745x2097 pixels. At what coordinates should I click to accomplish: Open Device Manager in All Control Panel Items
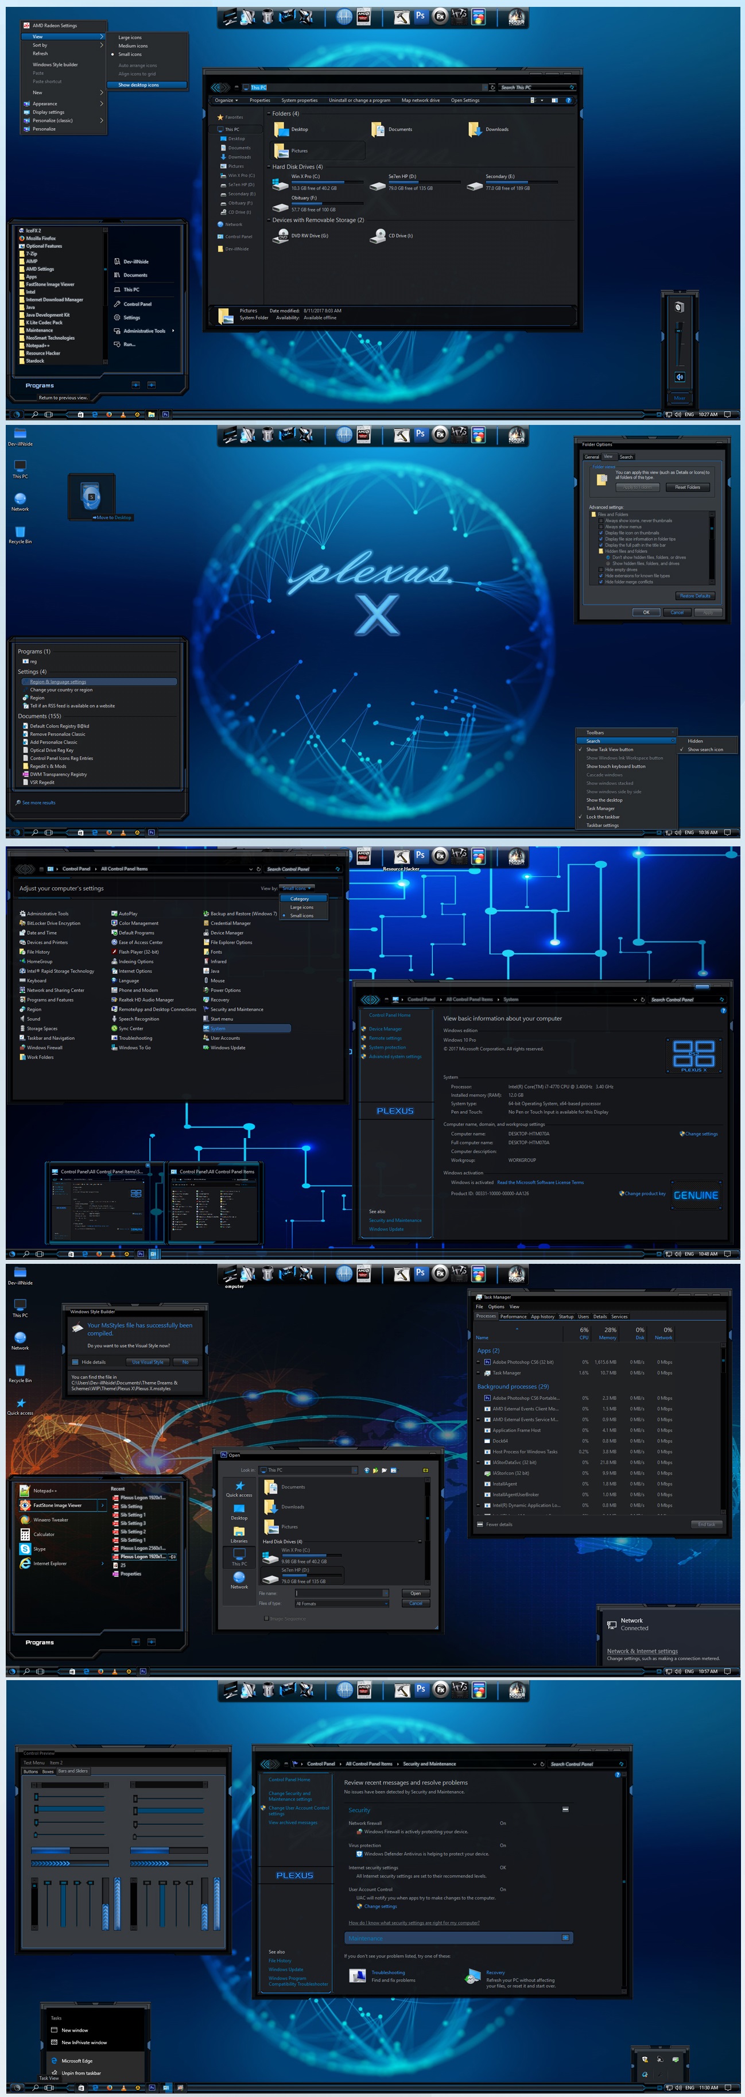(x=223, y=933)
